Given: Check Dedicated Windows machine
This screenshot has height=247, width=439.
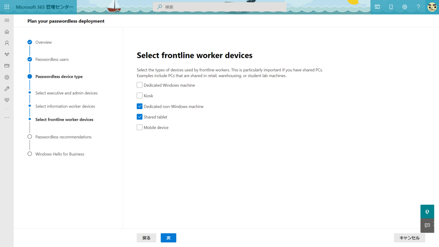Looking at the screenshot, I should coord(139,85).
